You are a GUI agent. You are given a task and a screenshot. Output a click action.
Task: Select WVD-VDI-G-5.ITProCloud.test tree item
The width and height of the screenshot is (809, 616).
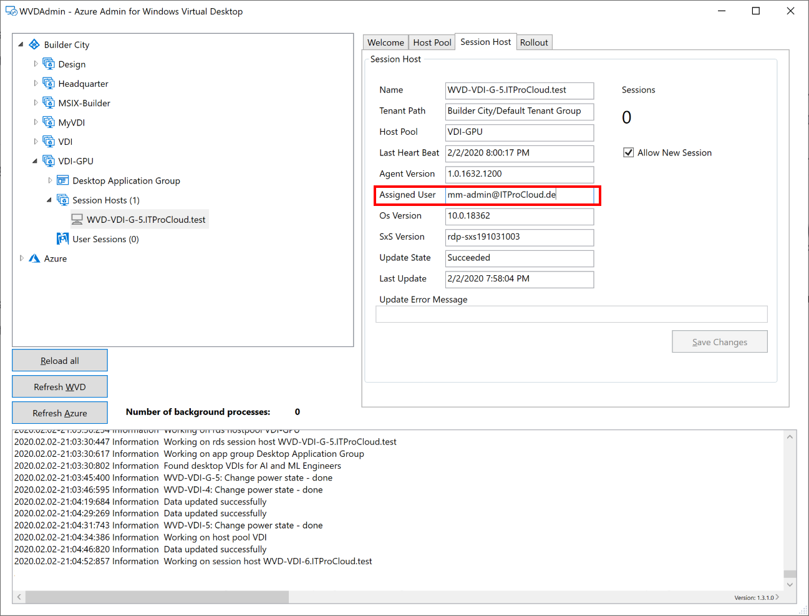(x=146, y=220)
